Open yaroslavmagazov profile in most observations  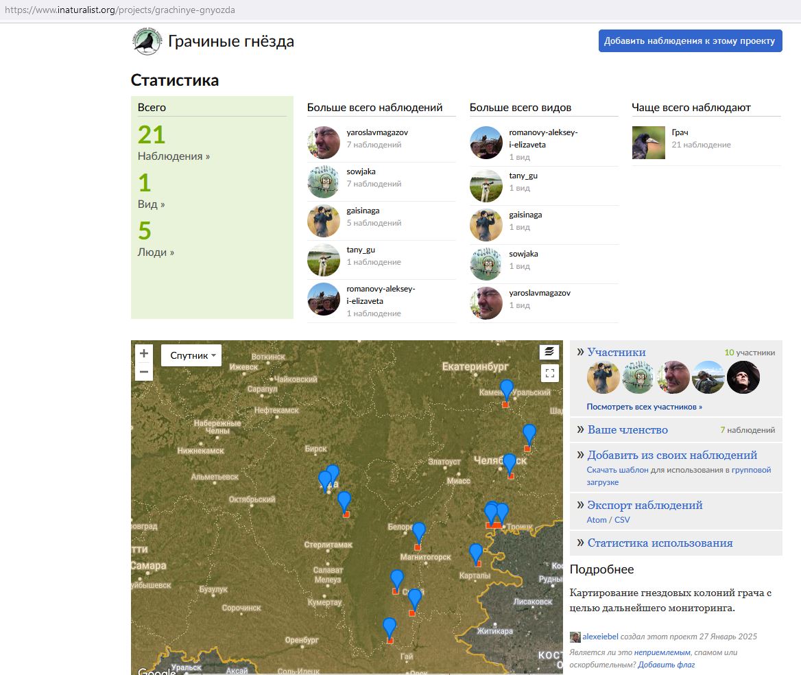click(377, 132)
